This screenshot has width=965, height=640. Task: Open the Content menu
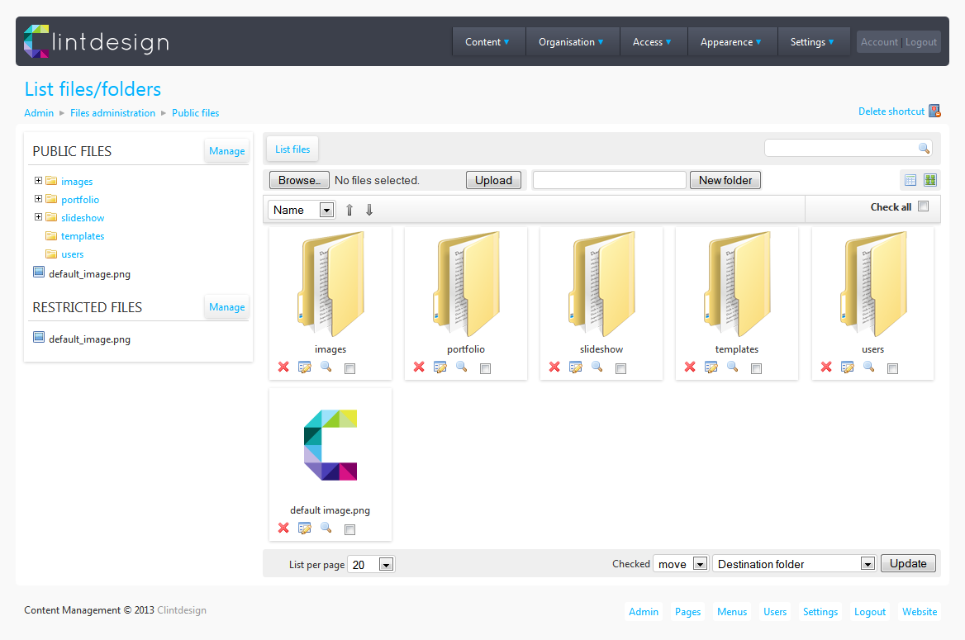click(x=487, y=42)
